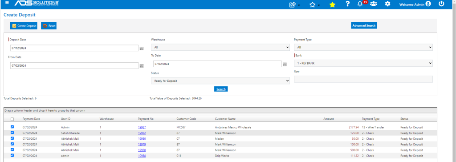Open To Date calendar picker
Viewport: 456px width, 162px height.
click(x=285, y=64)
